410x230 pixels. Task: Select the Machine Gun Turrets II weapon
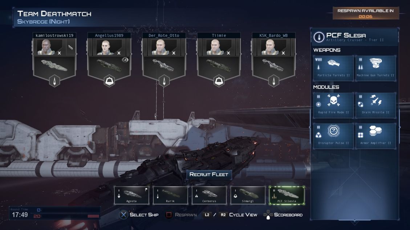tap(376, 68)
